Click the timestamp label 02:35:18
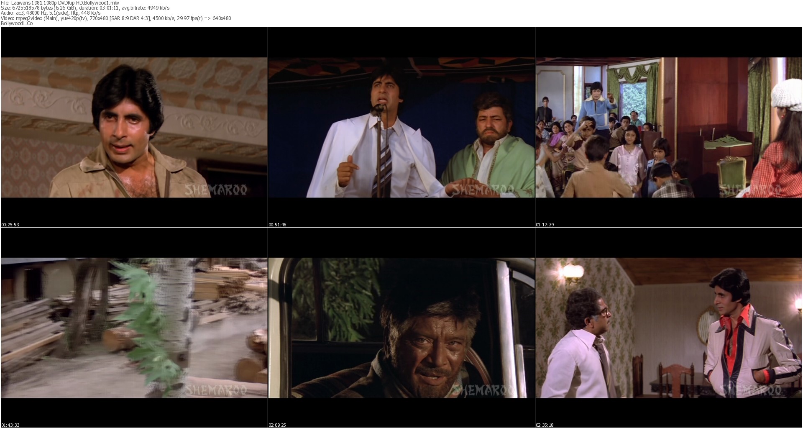The image size is (803, 428). pos(545,425)
